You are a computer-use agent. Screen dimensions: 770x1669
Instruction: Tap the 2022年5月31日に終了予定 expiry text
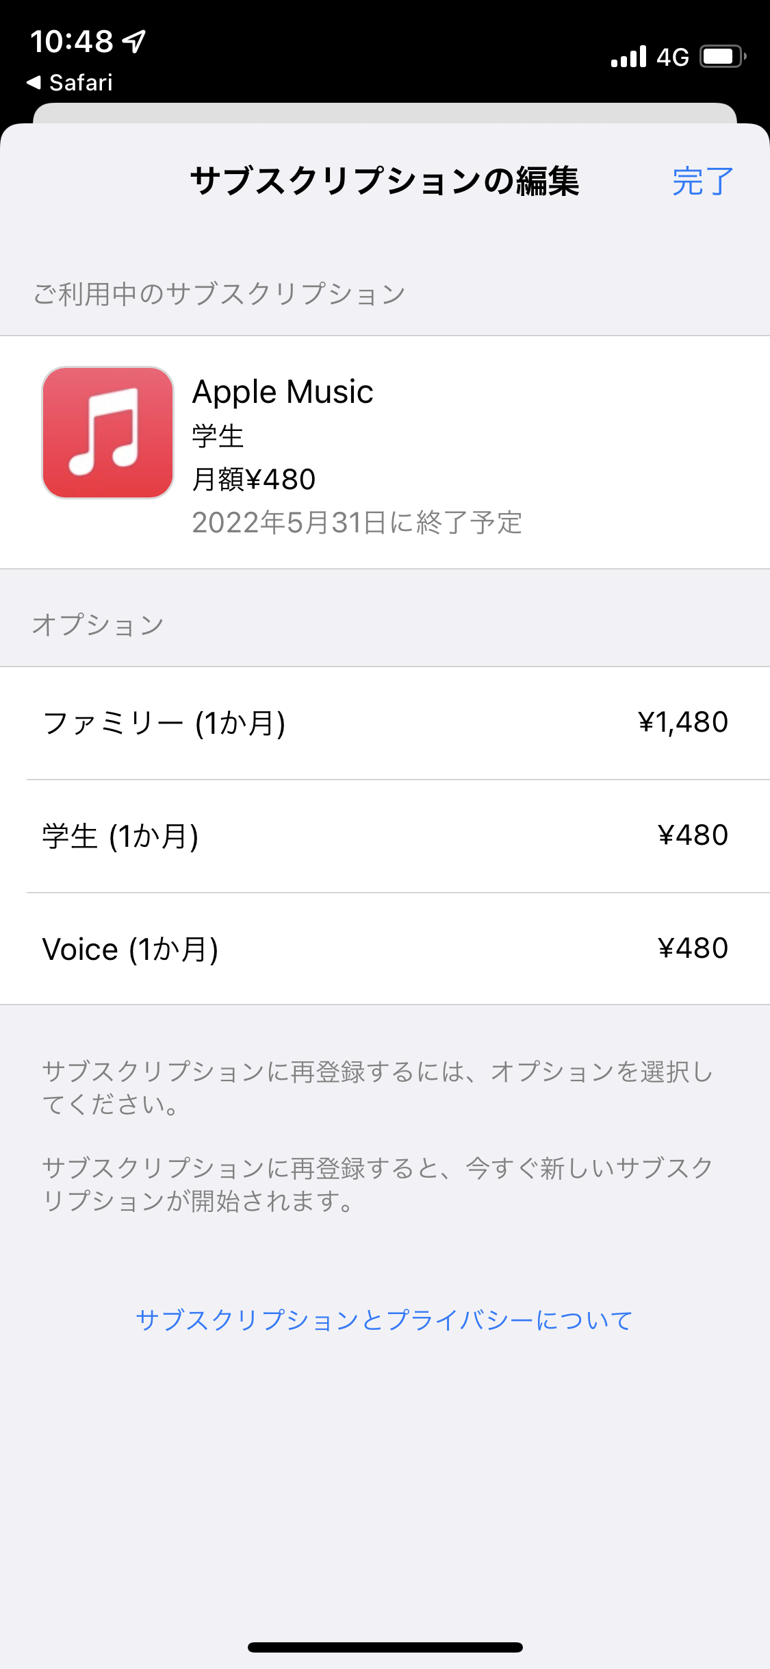point(357,523)
